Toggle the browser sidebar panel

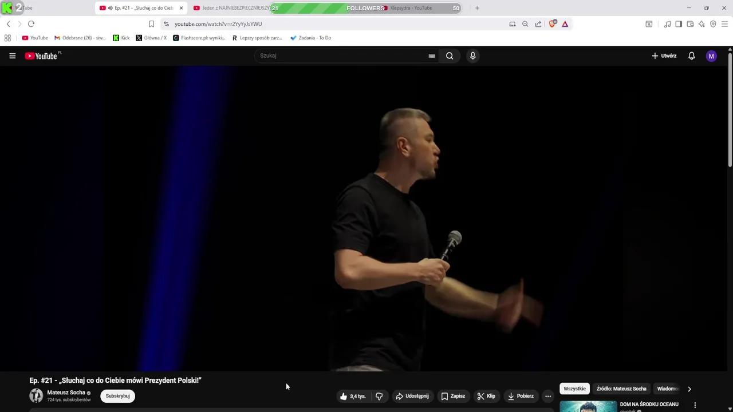click(679, 24)
